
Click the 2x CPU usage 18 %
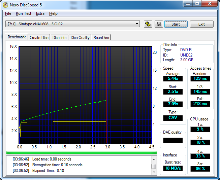(x=200, y=142)
